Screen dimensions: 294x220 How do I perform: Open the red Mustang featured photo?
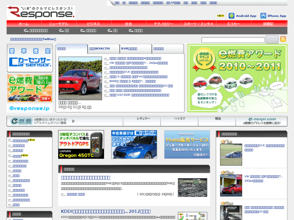click(x=80, y=78)
